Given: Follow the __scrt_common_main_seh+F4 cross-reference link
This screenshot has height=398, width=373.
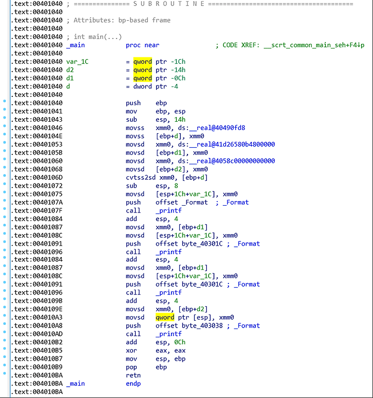Looking at the screenshot, I should coord(314,45).
